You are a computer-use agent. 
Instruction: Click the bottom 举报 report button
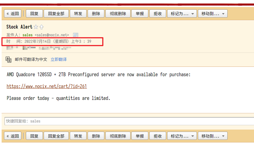pyautogui.click(x=140, y=136)
